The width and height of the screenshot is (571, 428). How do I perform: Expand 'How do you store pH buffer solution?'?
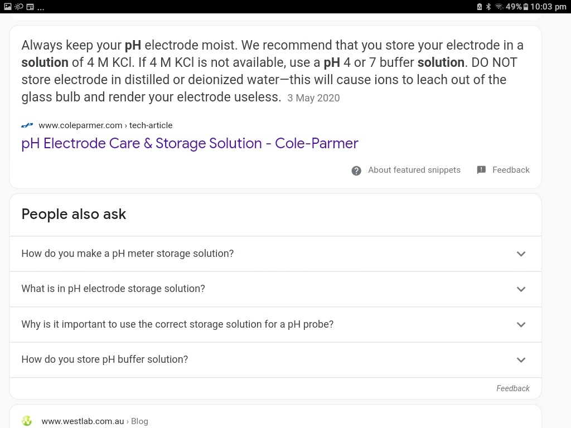[x=275, y=359]
